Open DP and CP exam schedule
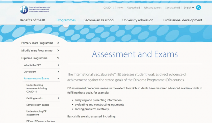 [41, 121]
